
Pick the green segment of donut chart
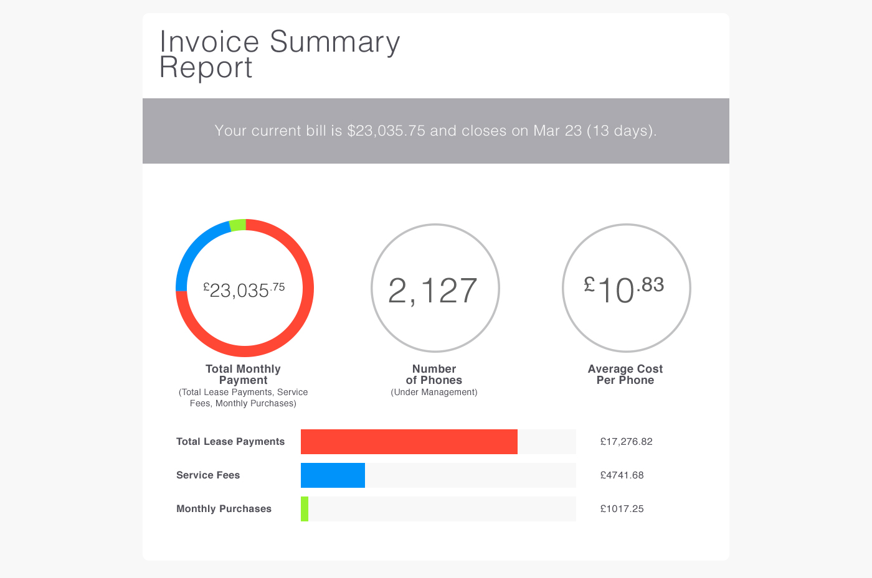pyautogui.click(x=238, y=225)
